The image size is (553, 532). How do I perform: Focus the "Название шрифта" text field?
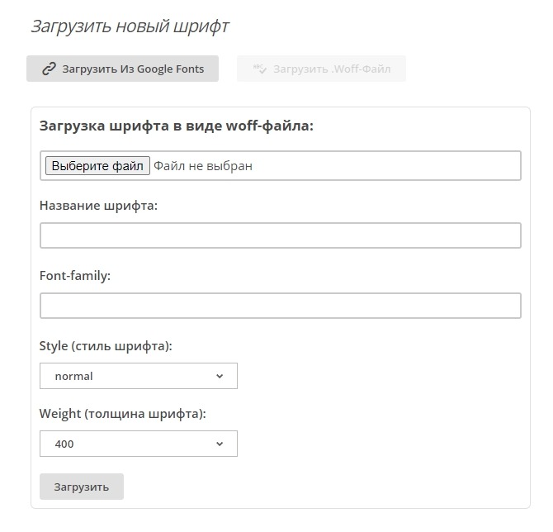click(x=280, y=235)
